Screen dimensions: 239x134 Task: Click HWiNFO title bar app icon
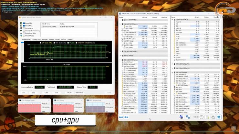click(120, 14)
